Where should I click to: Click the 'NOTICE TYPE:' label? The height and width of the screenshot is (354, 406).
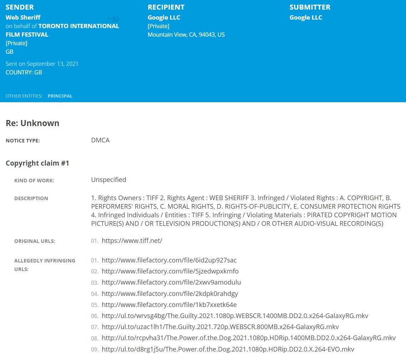point(23,141)
